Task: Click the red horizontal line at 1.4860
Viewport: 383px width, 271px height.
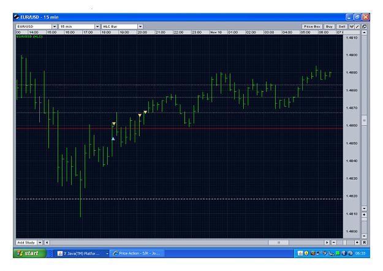Action: tap(180, 128)
